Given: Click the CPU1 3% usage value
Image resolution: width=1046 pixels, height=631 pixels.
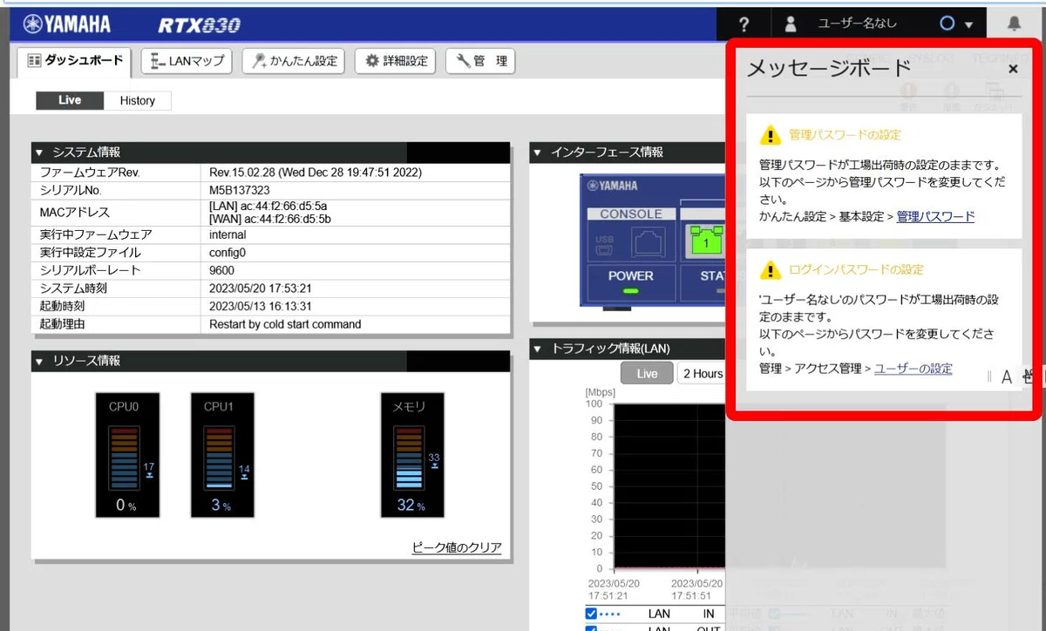Looking at the screenshot, I should click(x=221, y=505).
